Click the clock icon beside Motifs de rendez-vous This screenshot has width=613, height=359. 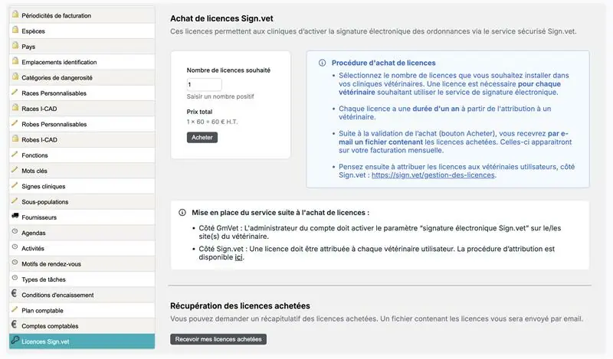[x=15, y=263]
